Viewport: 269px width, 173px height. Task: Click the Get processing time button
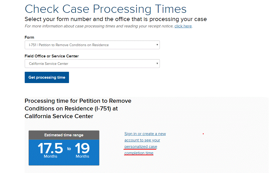[x=47, y=77]
